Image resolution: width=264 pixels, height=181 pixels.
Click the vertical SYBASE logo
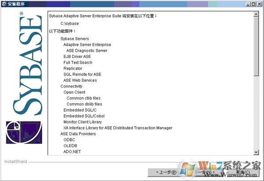click(x=27, y=64)
